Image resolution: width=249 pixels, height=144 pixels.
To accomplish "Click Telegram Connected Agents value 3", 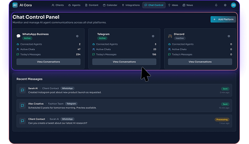I will [155, 44].
